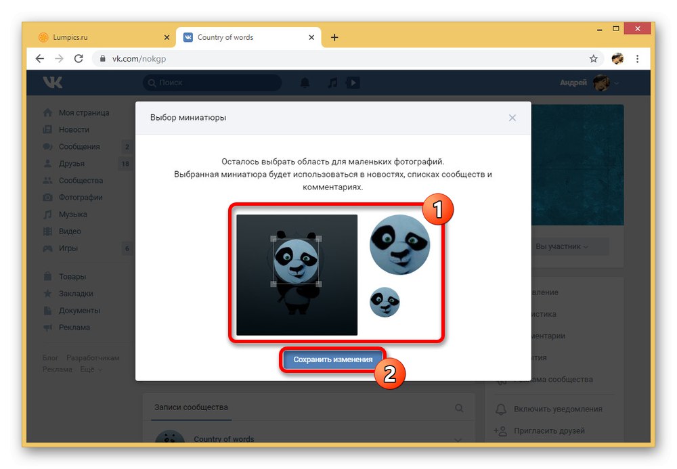Click the note icon beside Музыка
677x469 pixels.
pos(47,215)
